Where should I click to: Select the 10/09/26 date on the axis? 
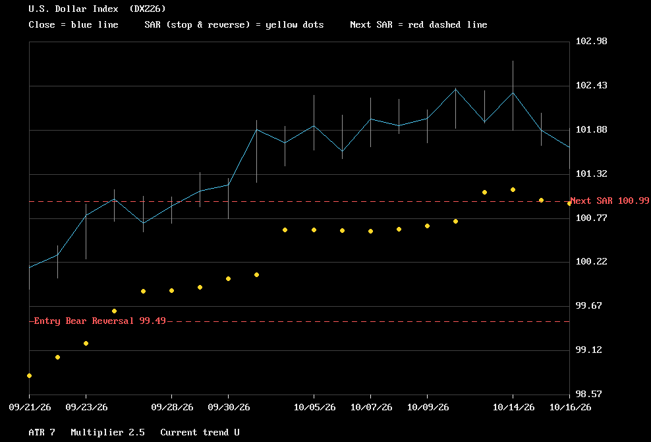click(428, 408)
